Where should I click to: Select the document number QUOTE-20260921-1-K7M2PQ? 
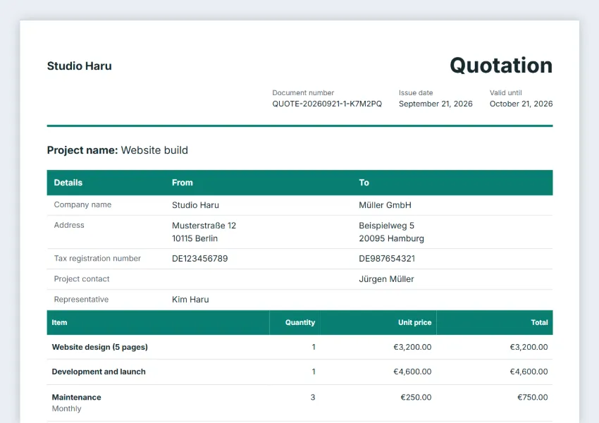tap(327, 104)
